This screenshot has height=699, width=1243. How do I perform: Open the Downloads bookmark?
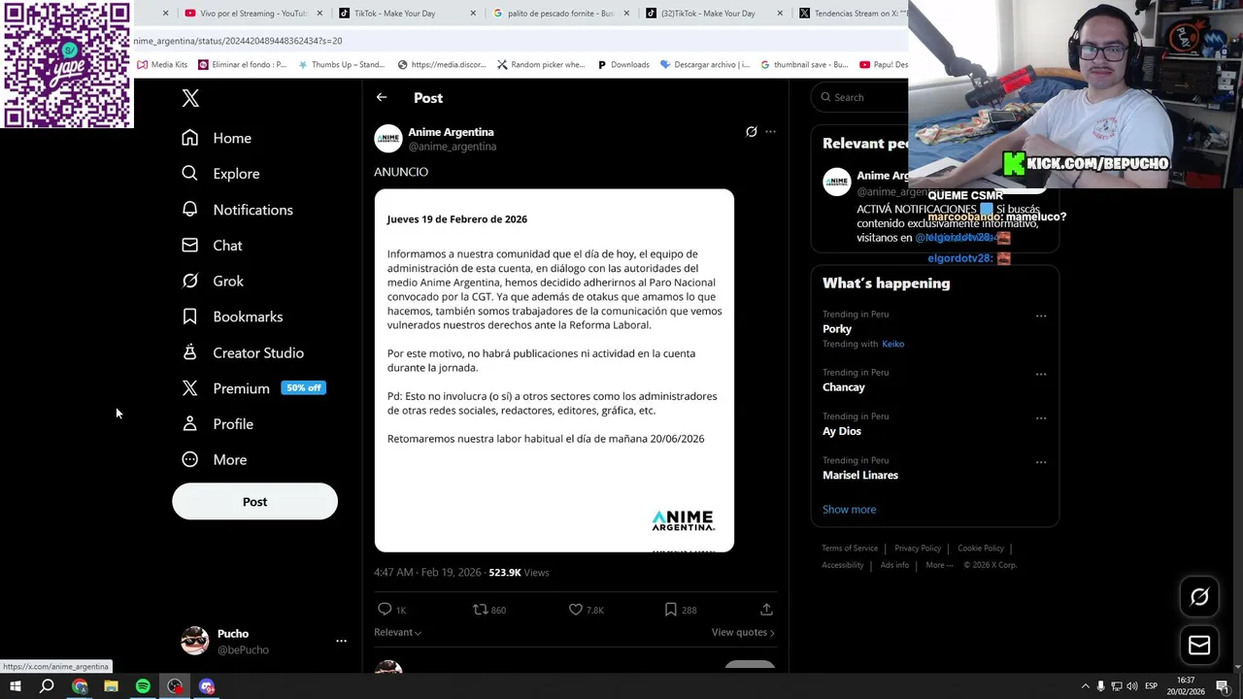pos(623,65)
